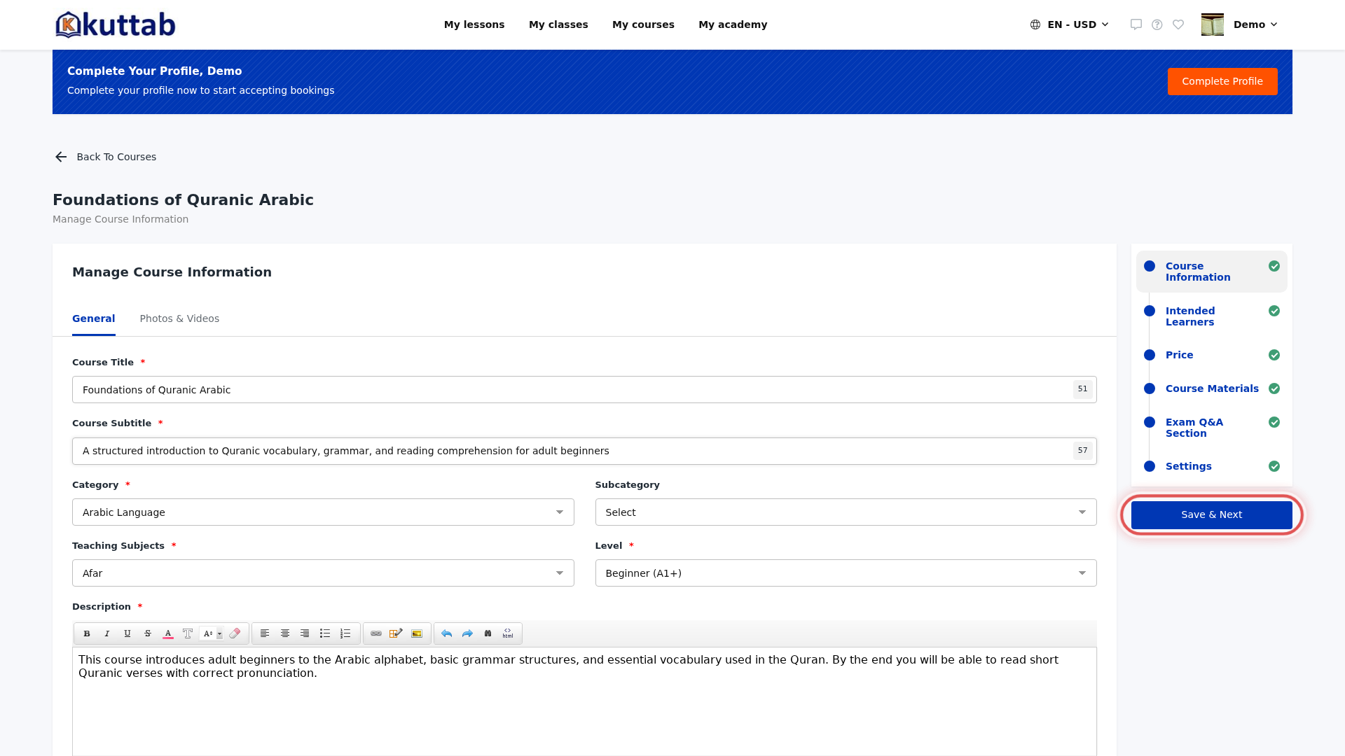Viewport: 1345px width, 756px height.
Task: Apply underline in description editor
Action: pyautogui.click(x=127, y=633)
